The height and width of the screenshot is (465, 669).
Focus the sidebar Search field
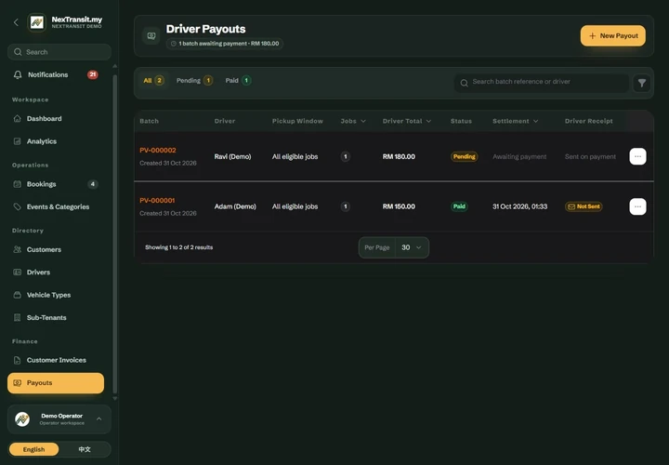tap(59, 52)
